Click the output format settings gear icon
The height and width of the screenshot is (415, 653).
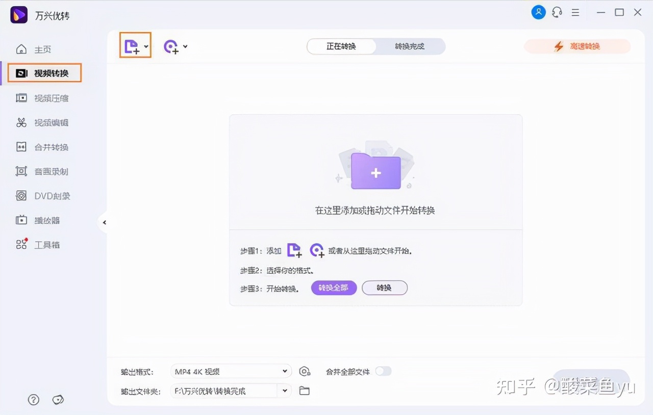coord(305,371)
